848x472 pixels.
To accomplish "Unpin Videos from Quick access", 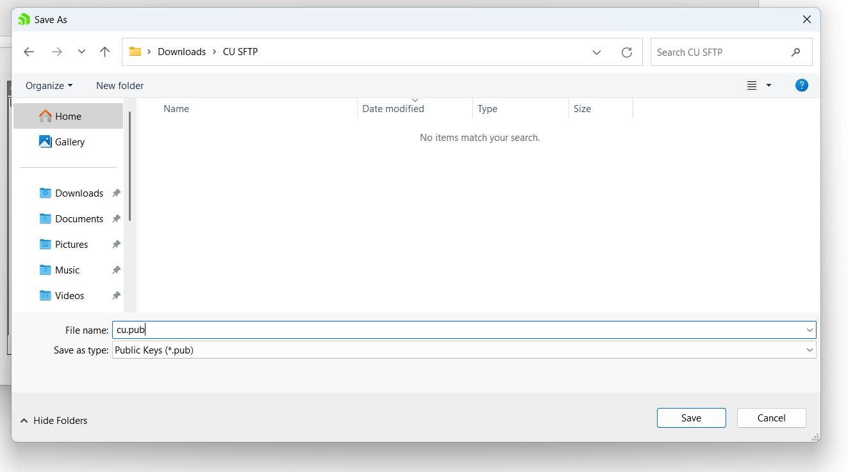I will [116, 295].
